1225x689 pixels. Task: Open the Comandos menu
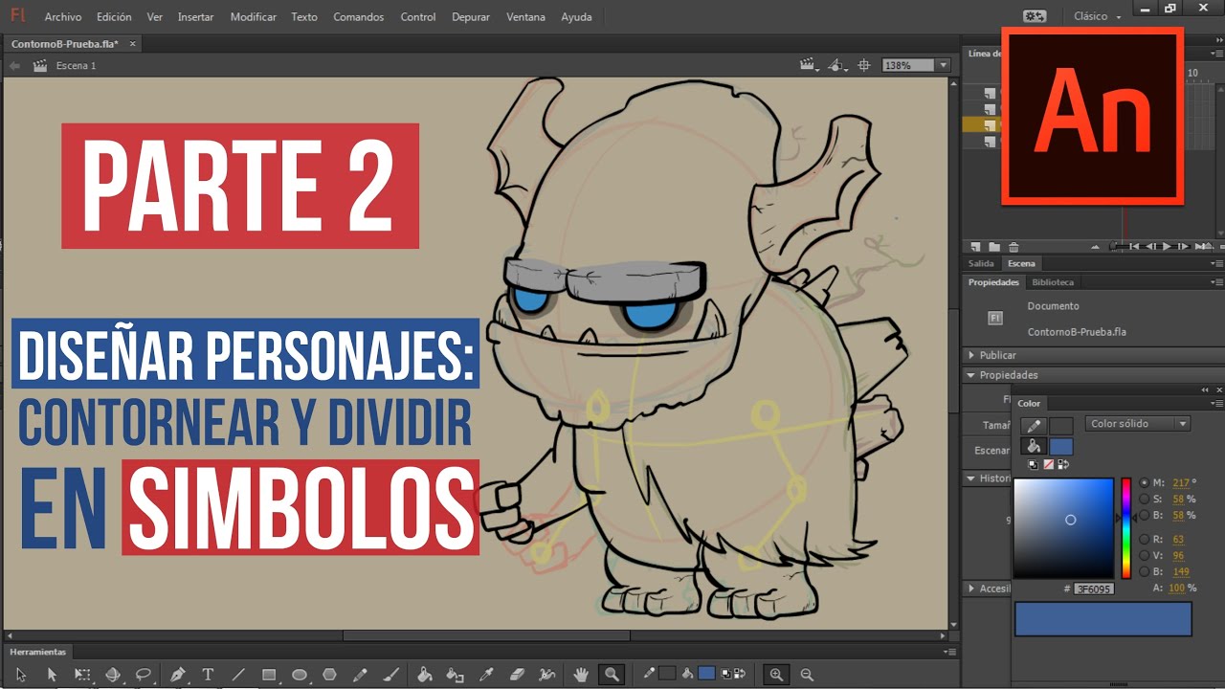(x=359, y=17)
